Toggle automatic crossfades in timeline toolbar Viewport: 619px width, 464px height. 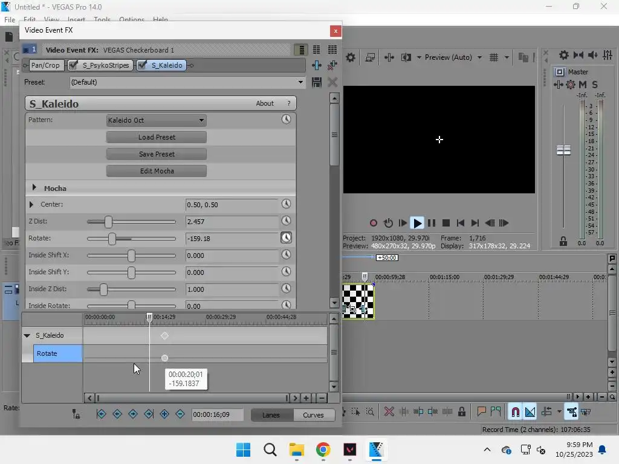[x=530, y=412]
